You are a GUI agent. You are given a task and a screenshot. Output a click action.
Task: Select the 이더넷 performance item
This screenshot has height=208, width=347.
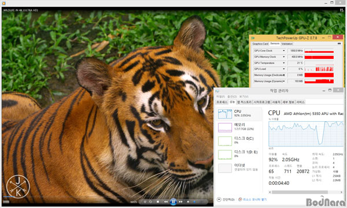click(x=239, y=168)
